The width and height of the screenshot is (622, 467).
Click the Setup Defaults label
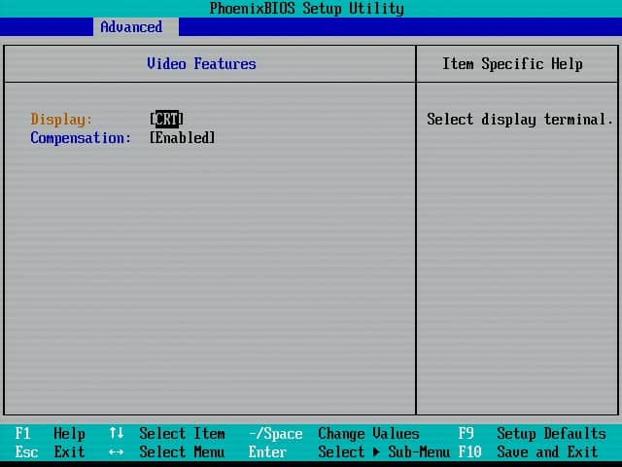(552, 433)
